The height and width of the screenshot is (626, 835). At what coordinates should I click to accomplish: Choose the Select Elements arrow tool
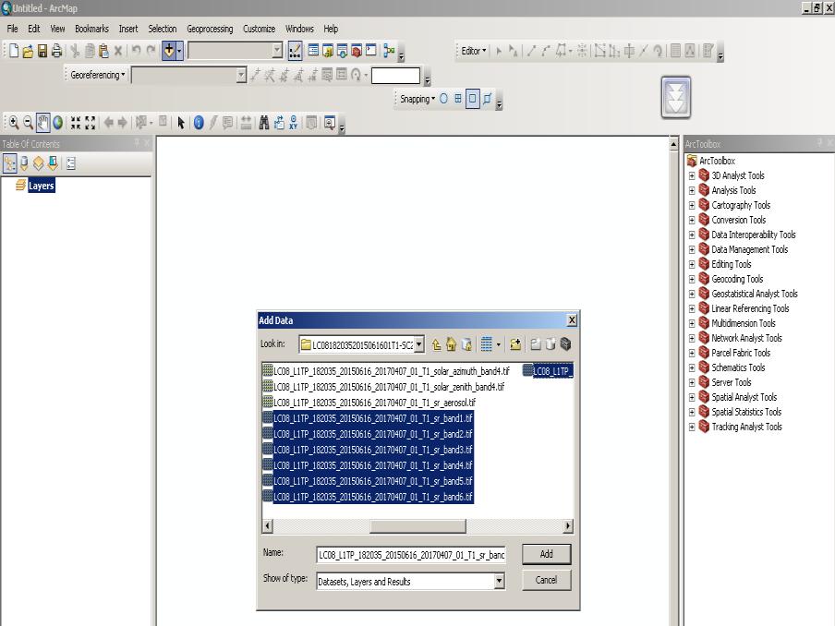click(x=181, y=123)
